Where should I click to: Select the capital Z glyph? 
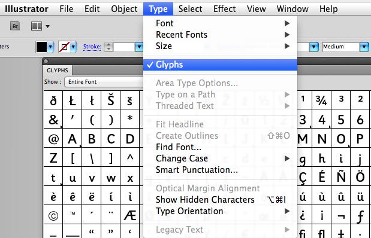[x=53, y=157]
